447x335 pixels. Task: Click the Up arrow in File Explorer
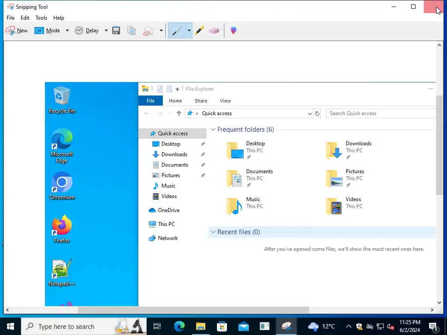[179, 114]
